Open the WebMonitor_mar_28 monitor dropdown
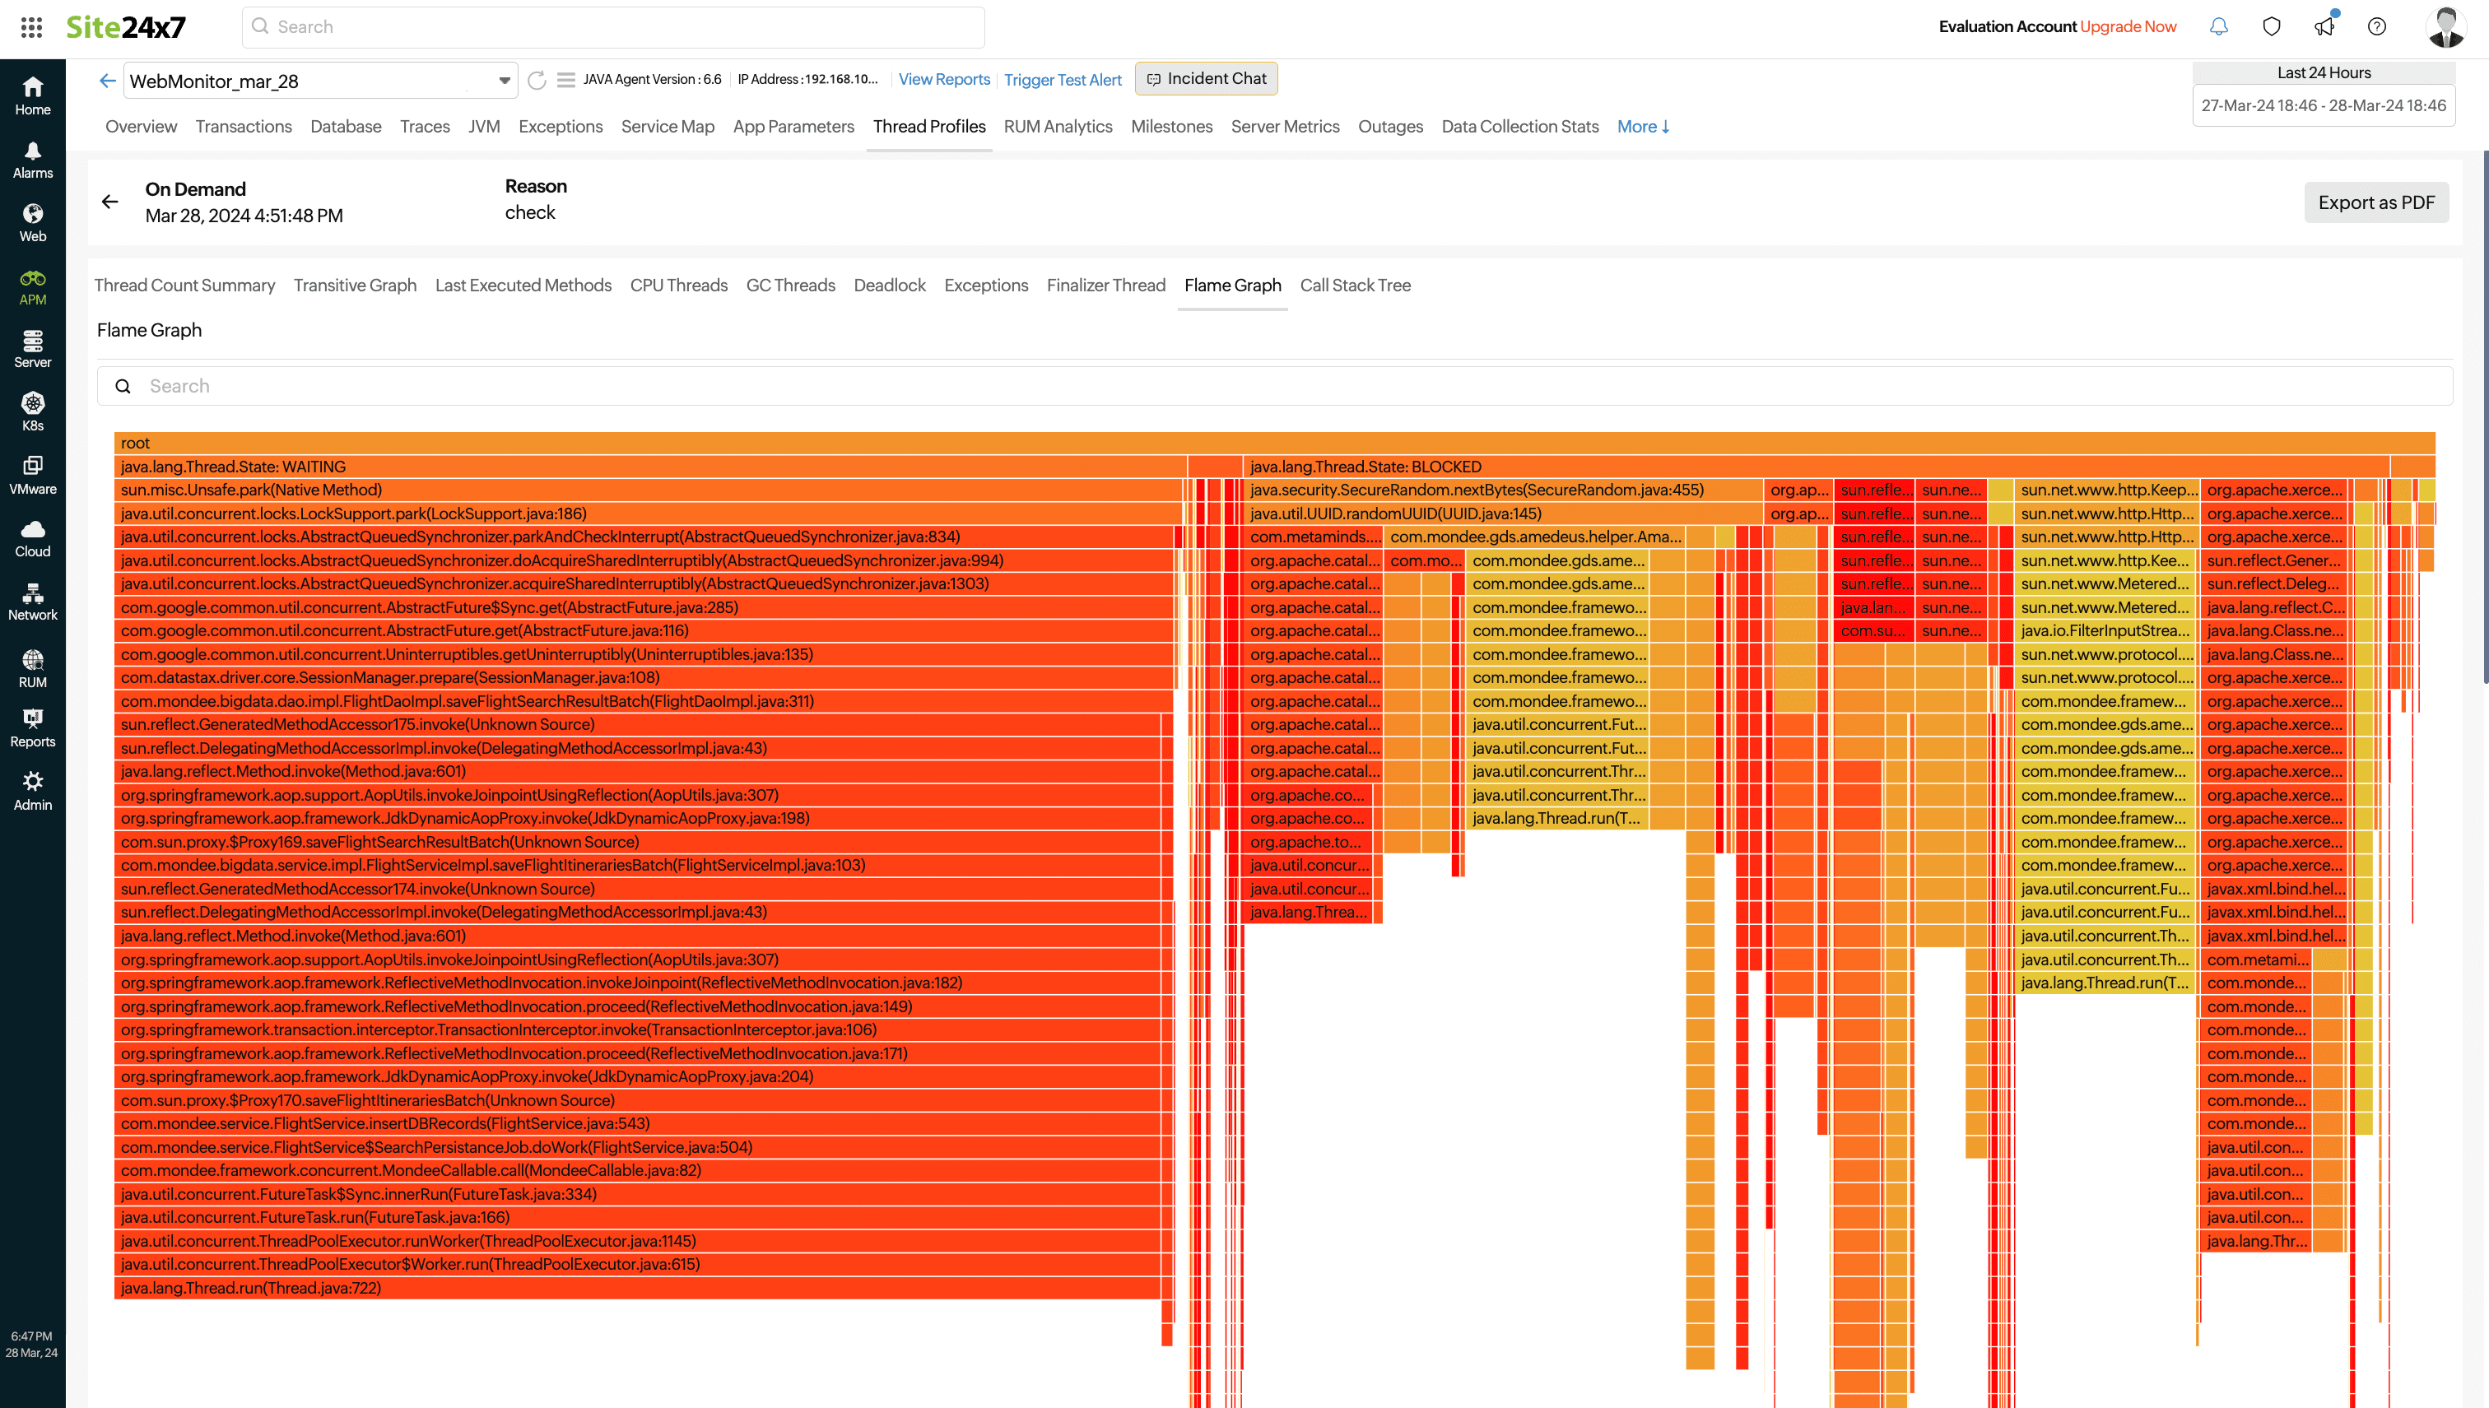 [503, 81]
